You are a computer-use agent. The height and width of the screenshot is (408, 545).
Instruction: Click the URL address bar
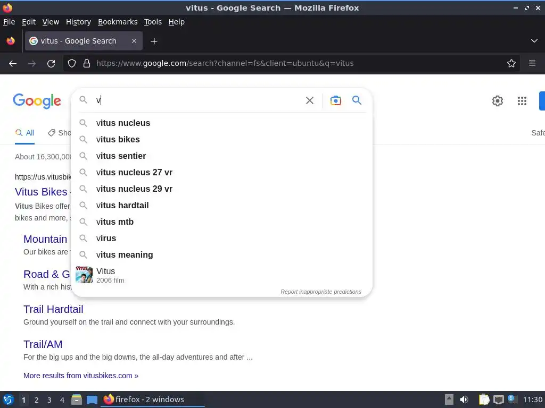coord(292,63)
